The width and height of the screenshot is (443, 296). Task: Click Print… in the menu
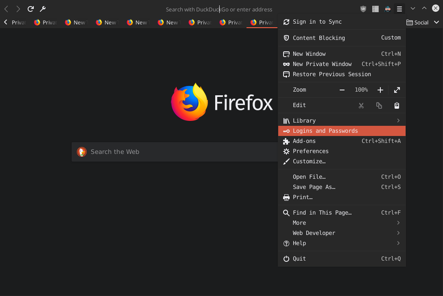tap(342, 197)
